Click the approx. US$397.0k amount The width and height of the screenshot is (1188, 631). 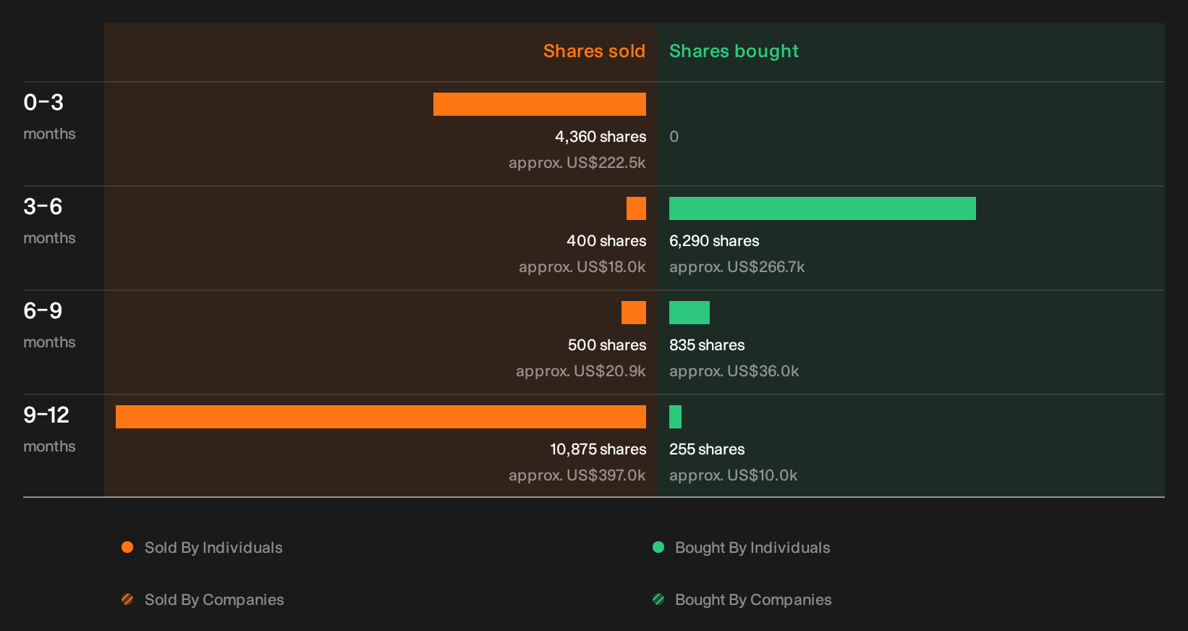[577, 475]
